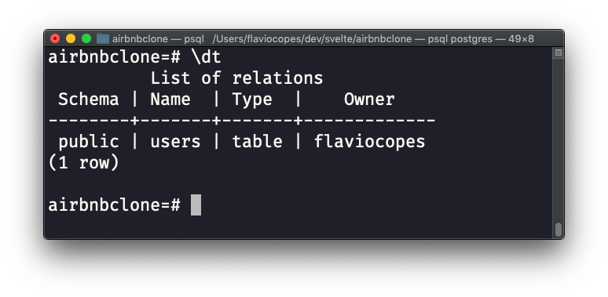Minimize the window using yellow button
The height and width of the screenshot is (297, 608).
(71, 38)
